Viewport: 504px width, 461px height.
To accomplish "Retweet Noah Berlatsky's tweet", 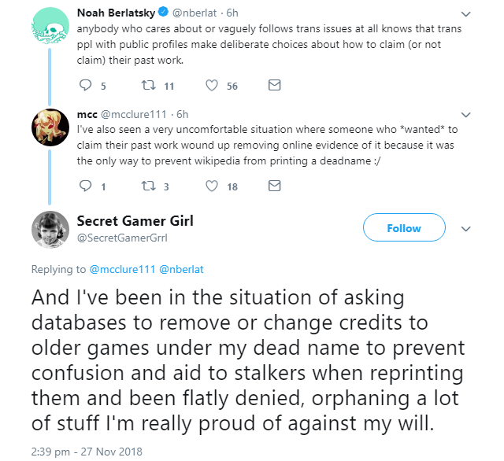I will 149,86.
